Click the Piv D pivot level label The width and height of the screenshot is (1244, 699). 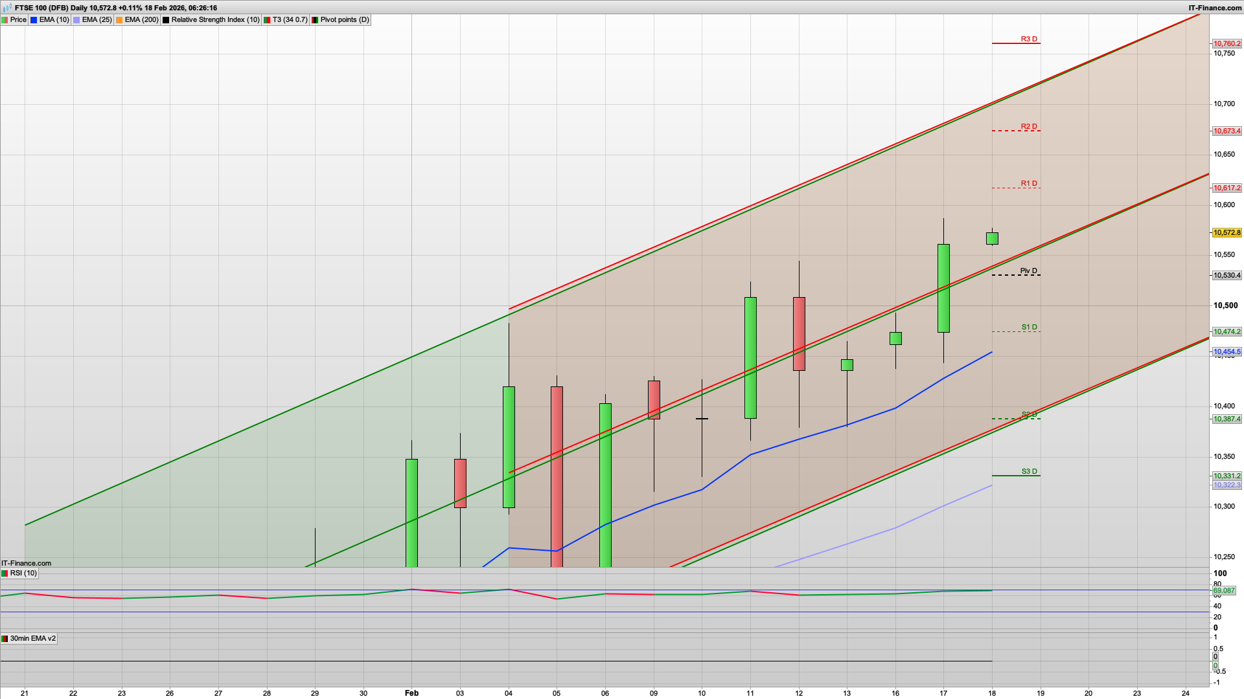tap(1028, 271)
